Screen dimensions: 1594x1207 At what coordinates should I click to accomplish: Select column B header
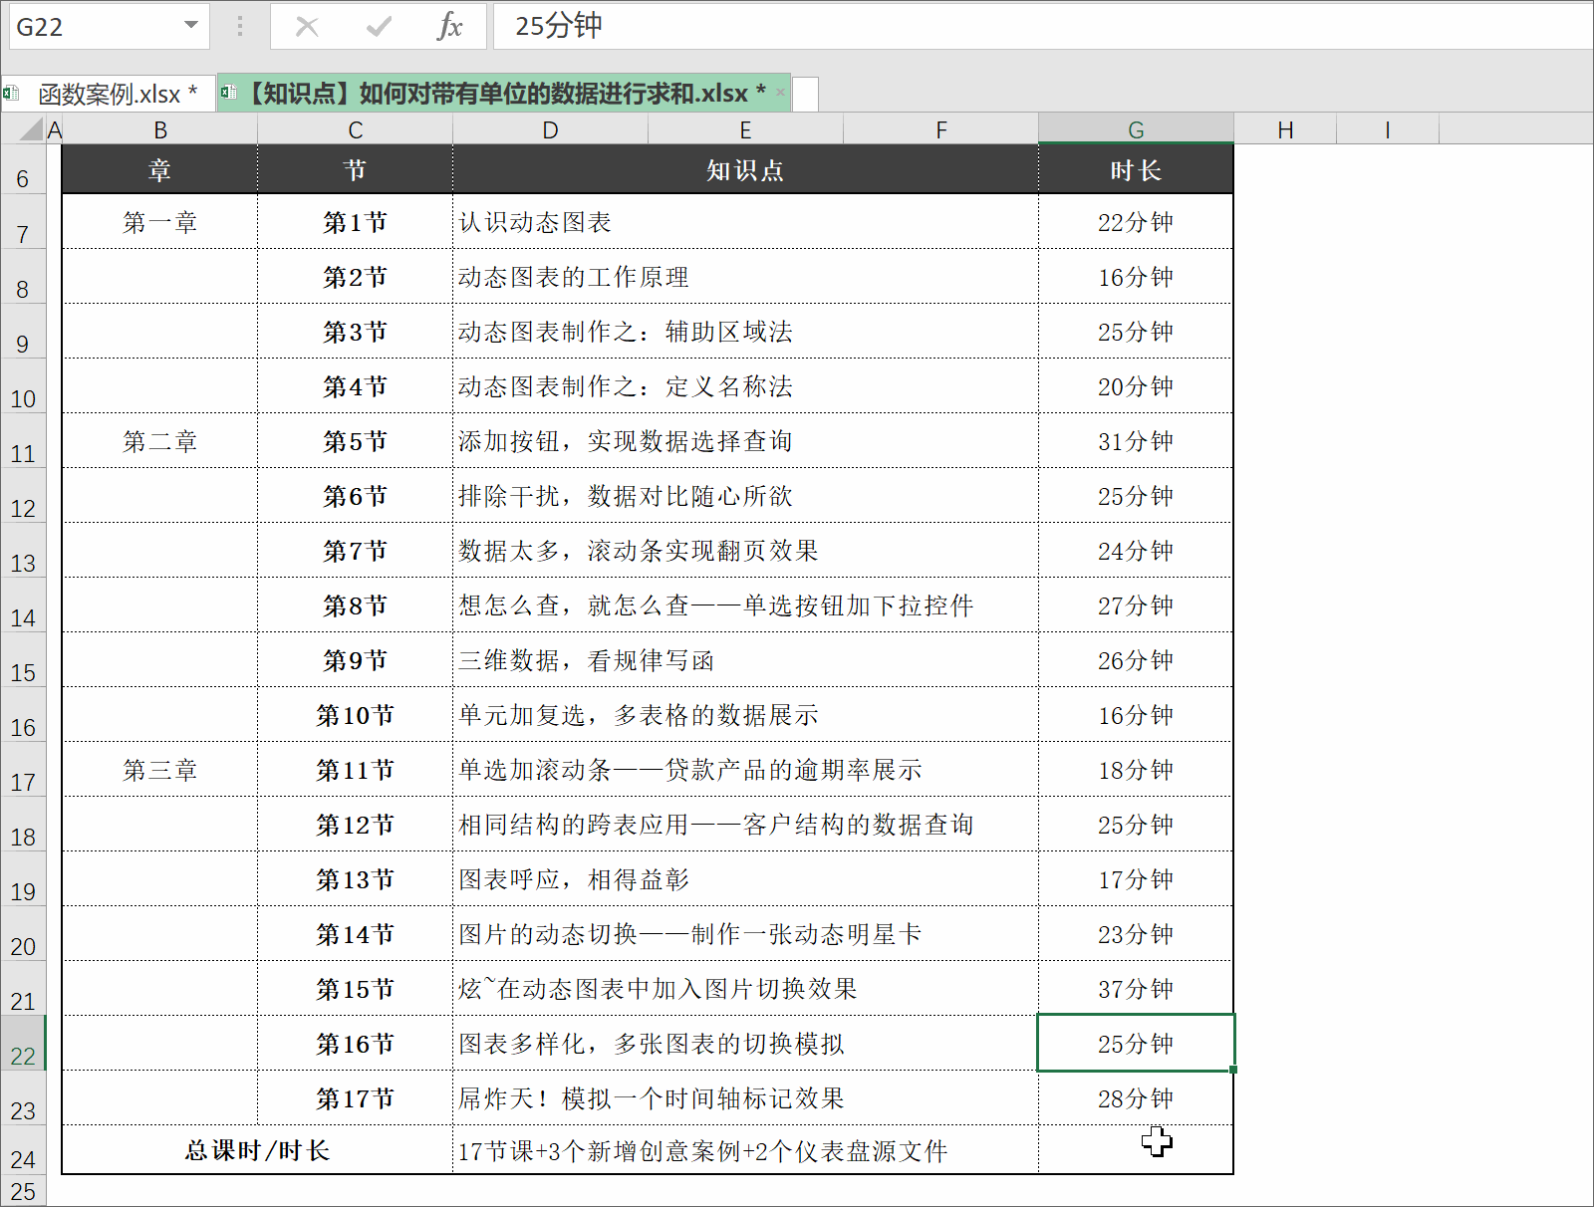coord(160,129)
